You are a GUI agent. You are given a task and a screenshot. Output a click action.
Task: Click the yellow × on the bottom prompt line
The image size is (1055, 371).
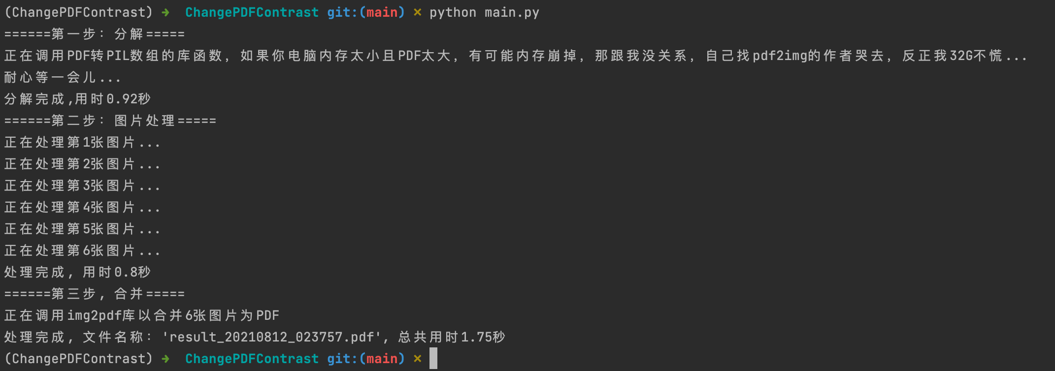[418, 359]
